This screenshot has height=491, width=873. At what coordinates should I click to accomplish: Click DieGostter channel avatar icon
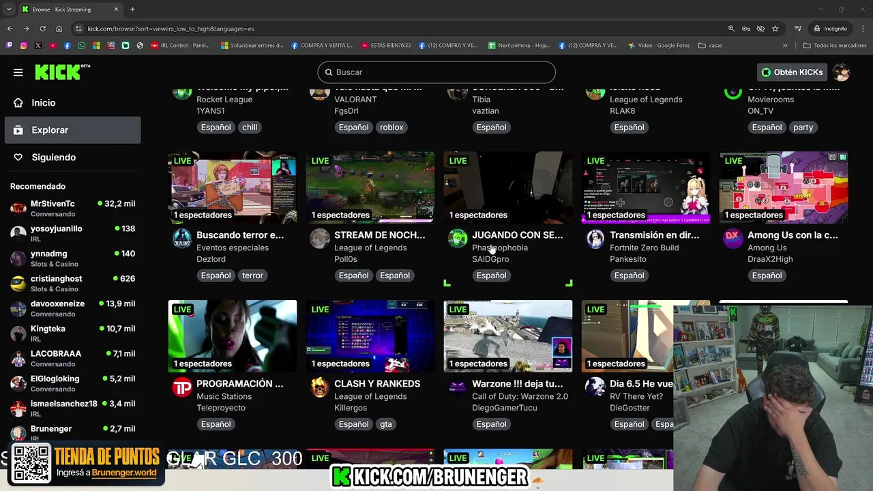595,387
